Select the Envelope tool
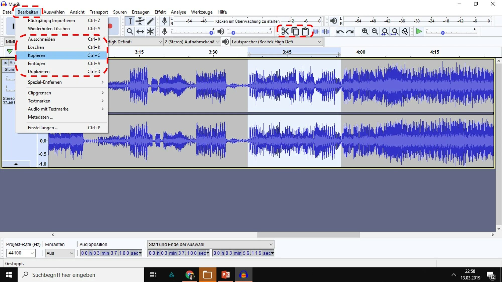 pyautogui.click(x=140, y=21)
